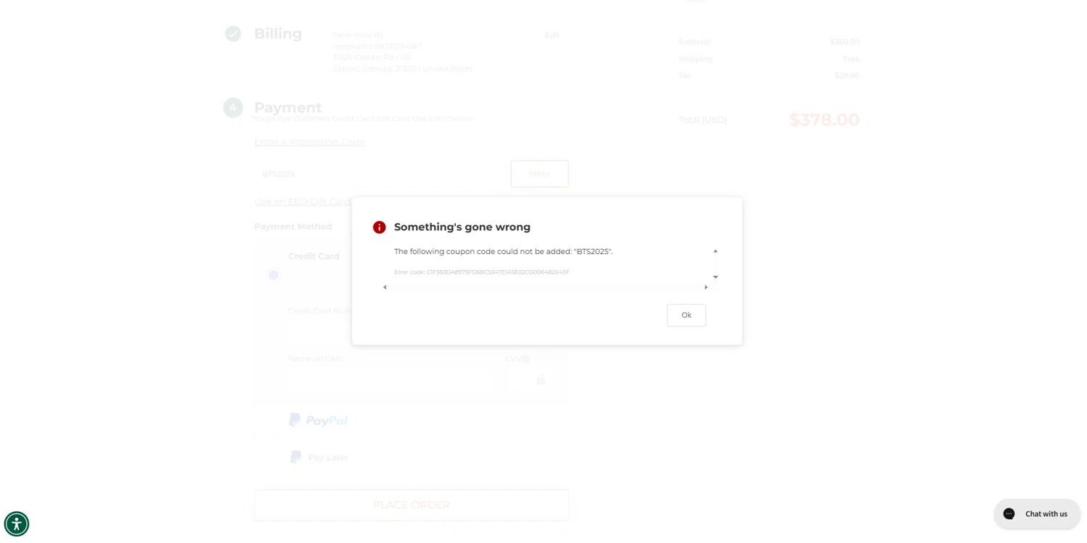Click the Name on Card field
Viewport: 1087px width, 543px height.
[391, 379]
